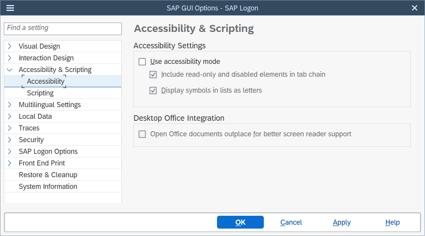Enable Use accessibility mode checkbox
Viewport: 425px width, 236px height.
[x=142, y=62]
